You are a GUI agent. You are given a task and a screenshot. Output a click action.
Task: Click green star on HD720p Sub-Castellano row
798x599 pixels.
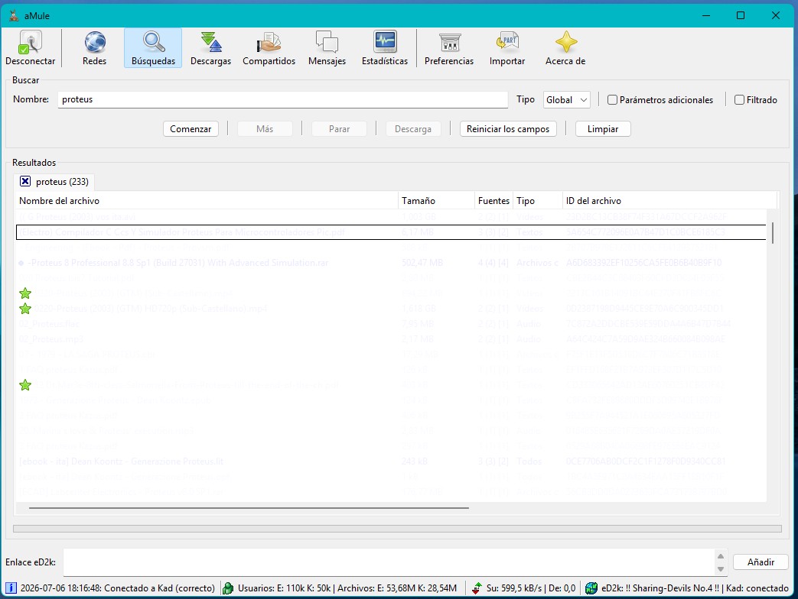tap(25, 309)
